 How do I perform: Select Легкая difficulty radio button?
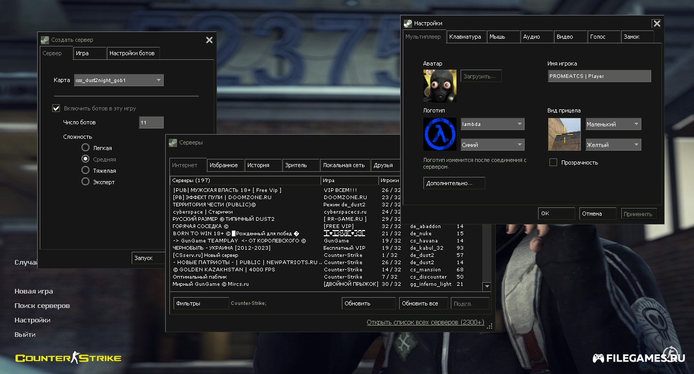pos(85,148)
